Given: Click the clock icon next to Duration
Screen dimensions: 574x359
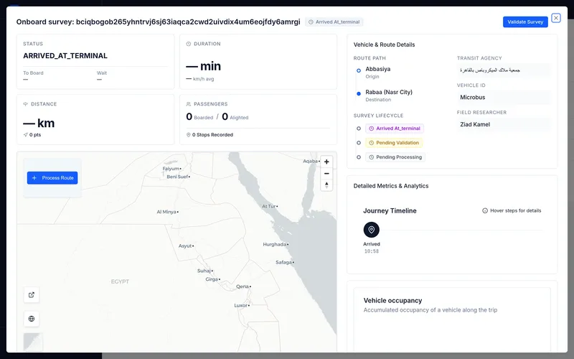Looking at the screenshot, I should (x=189, y=44).
